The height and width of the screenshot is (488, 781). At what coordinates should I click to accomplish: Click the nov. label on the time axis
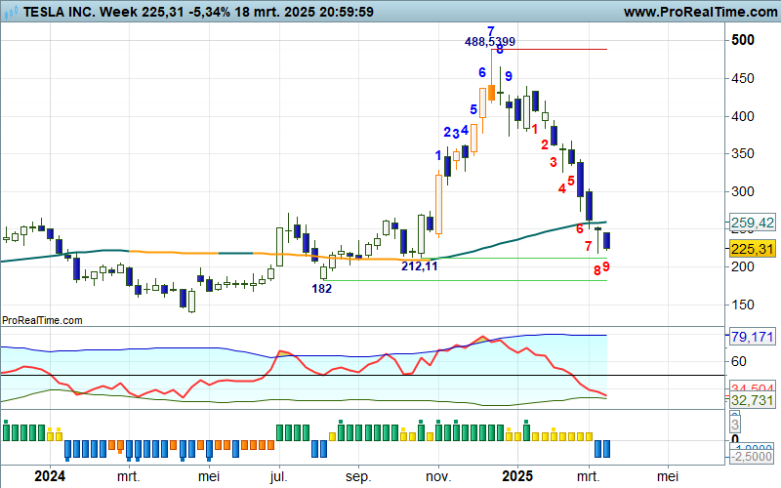click(438, 476)
